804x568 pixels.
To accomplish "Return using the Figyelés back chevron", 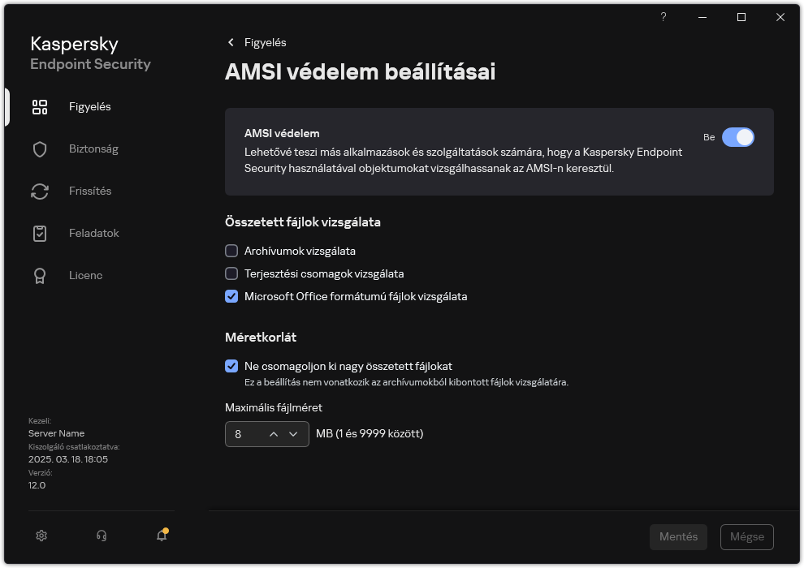I will 231,42.
